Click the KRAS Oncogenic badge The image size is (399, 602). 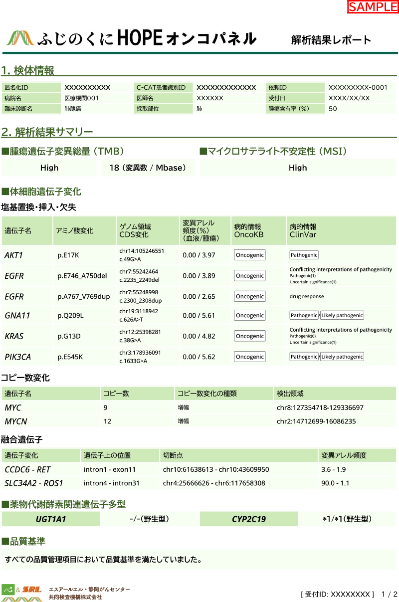click(x=250, y=336)
